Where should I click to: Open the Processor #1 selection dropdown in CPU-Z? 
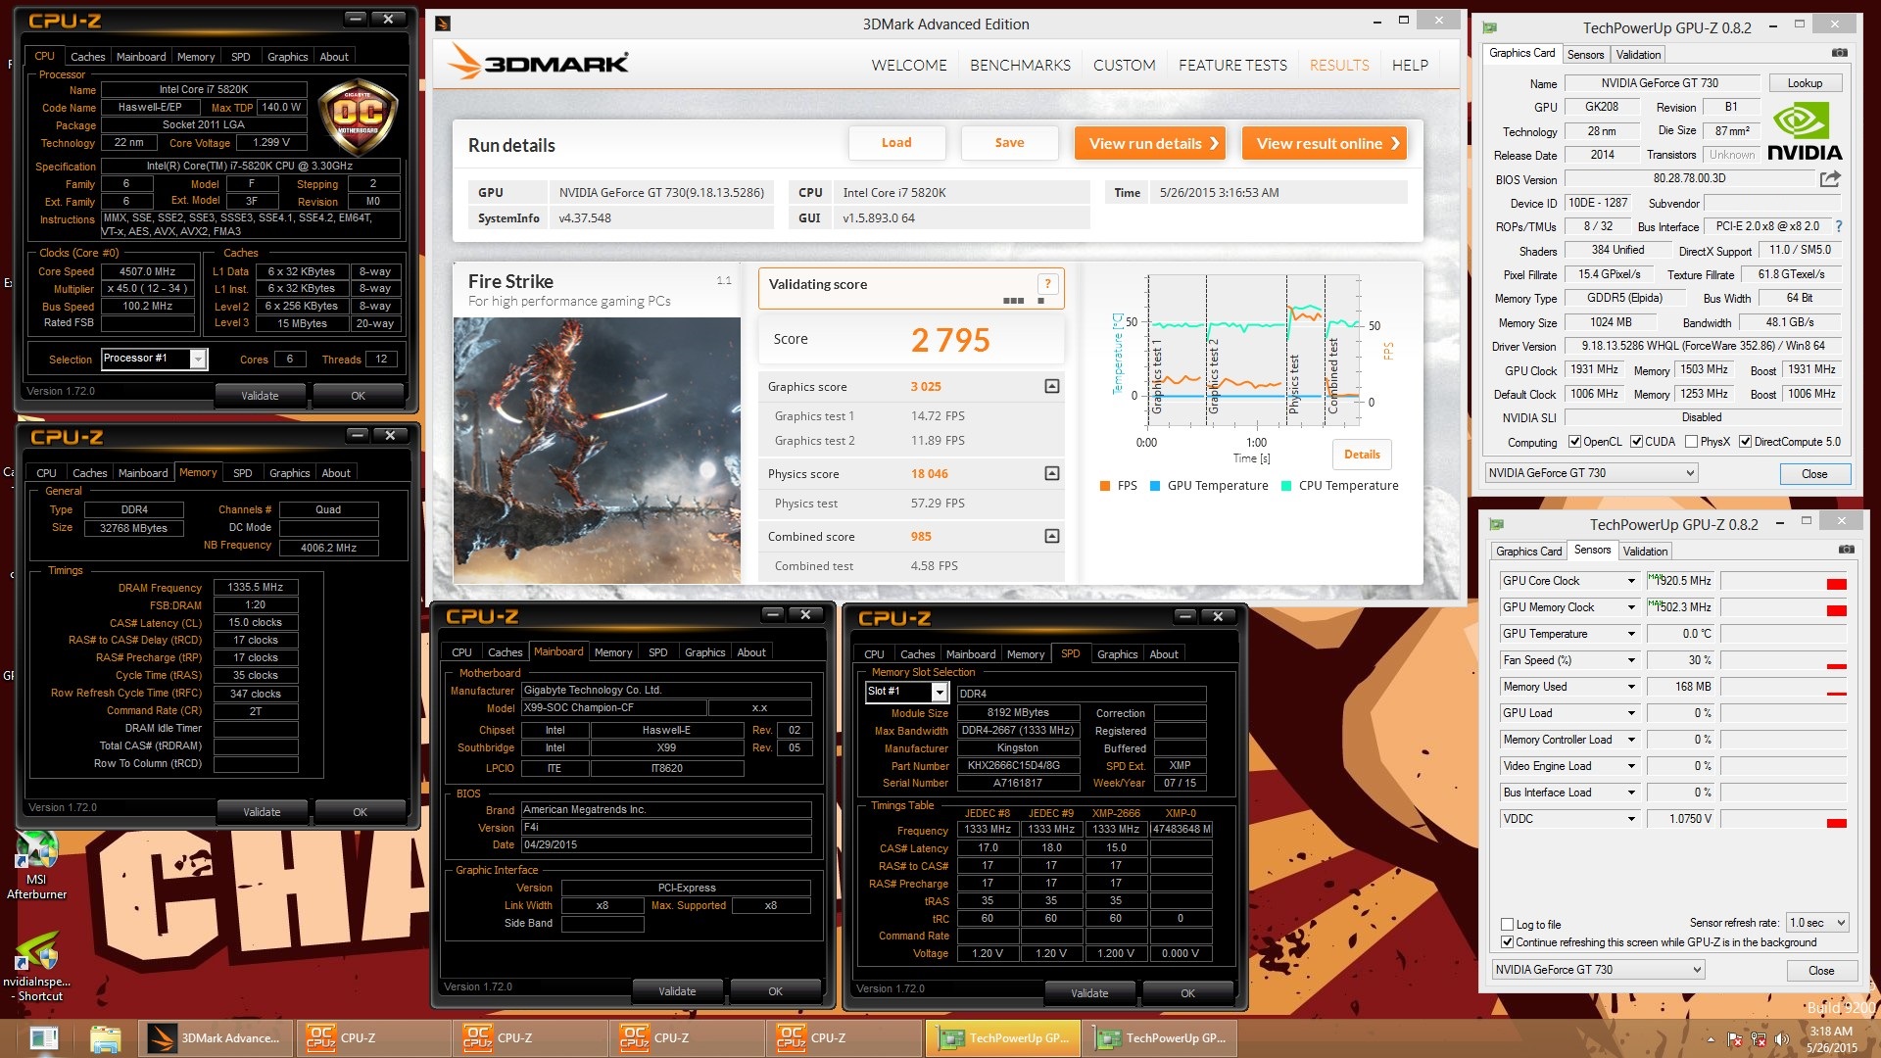pos(198,360)
